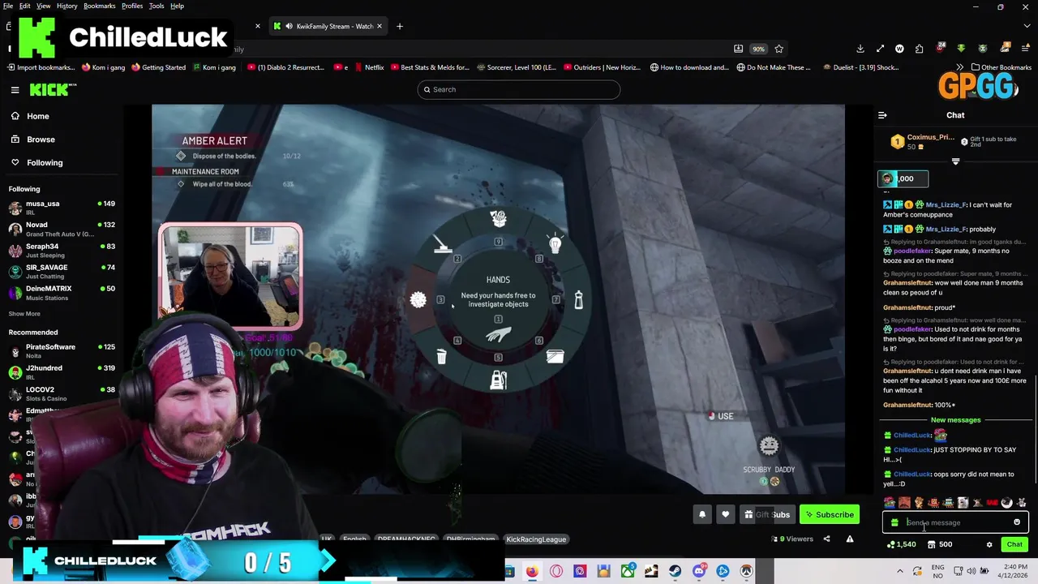The image size is (1038, 584).
Task: Open the History menu
Action: click(x=67, y=6)
